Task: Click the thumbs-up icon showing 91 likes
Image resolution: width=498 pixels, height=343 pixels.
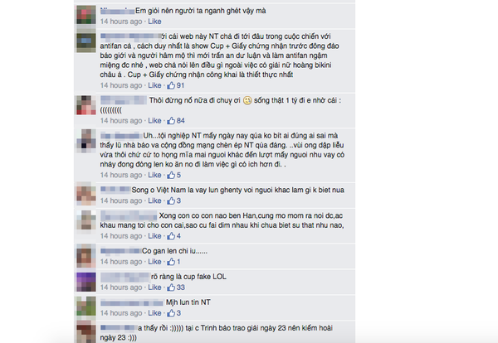Action: (171, 85)
